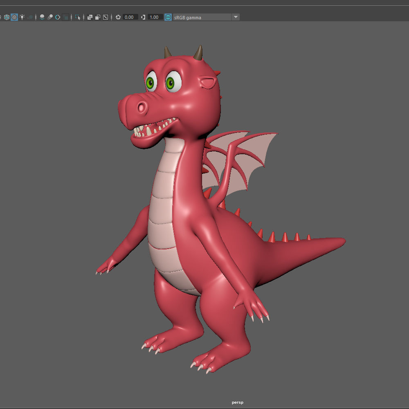Toggle multisample anti-aliasing circle icon

click(x=58, y=17)
